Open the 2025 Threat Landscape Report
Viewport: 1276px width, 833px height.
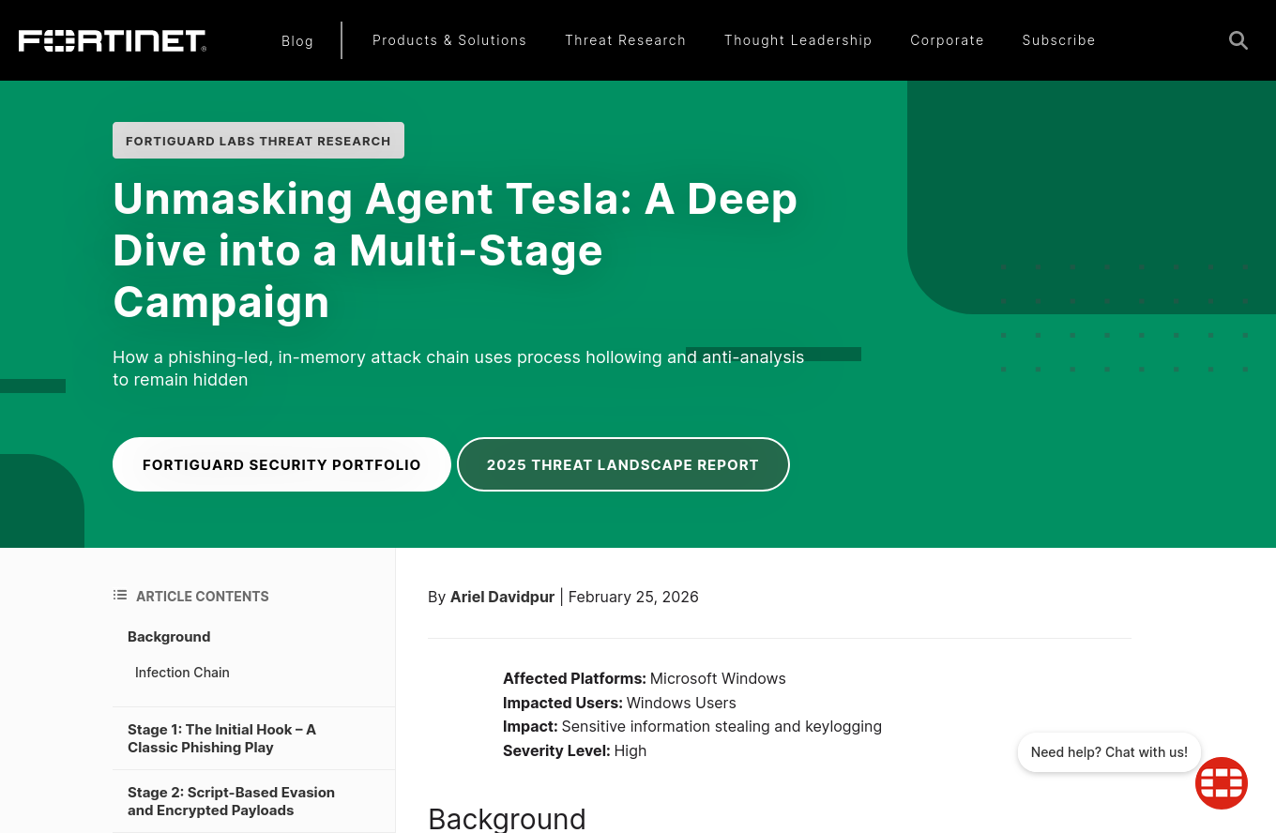coord(623,464)
